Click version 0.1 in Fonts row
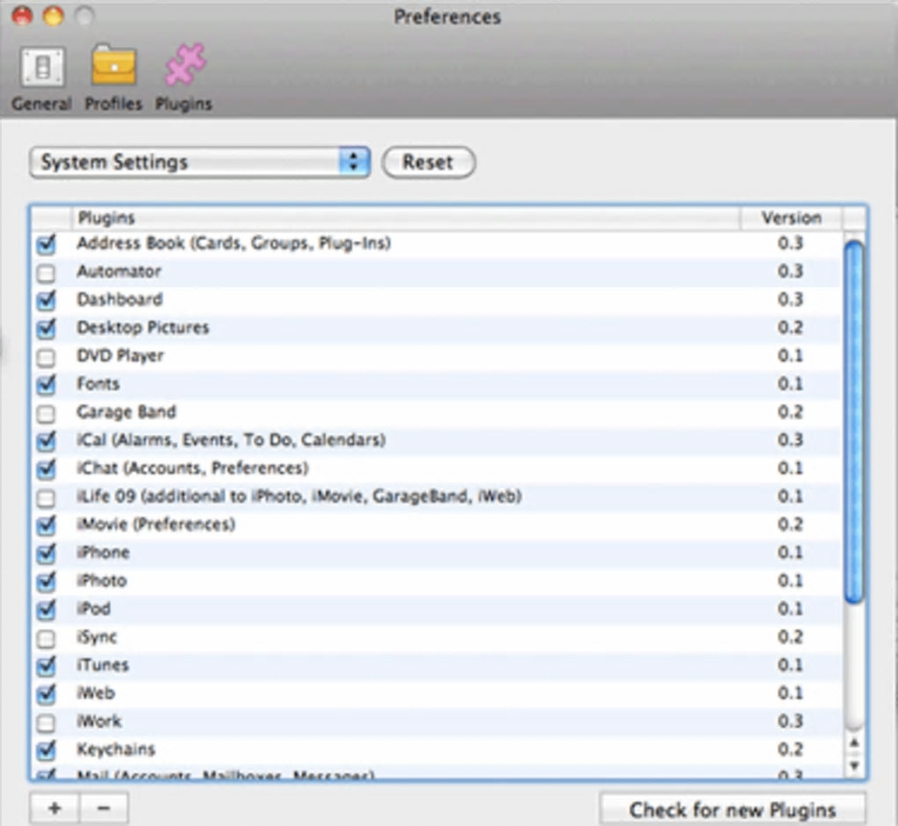The width and height of the screenshot is (898, 826). [x=791, y=384]
